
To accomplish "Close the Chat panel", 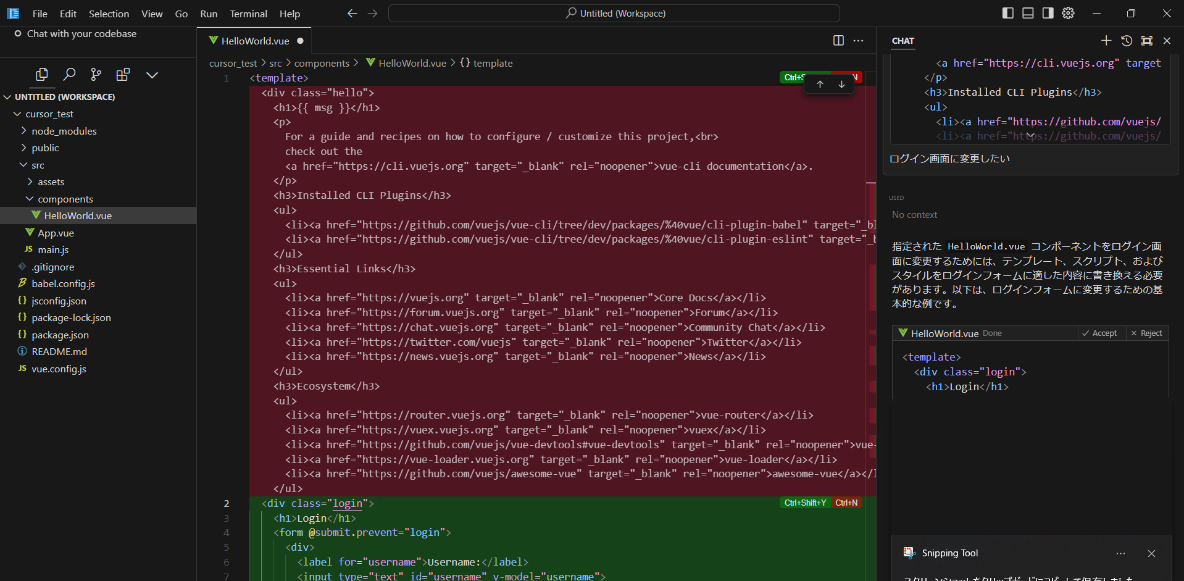I will pyautogui.click(x=1167, y=40).
